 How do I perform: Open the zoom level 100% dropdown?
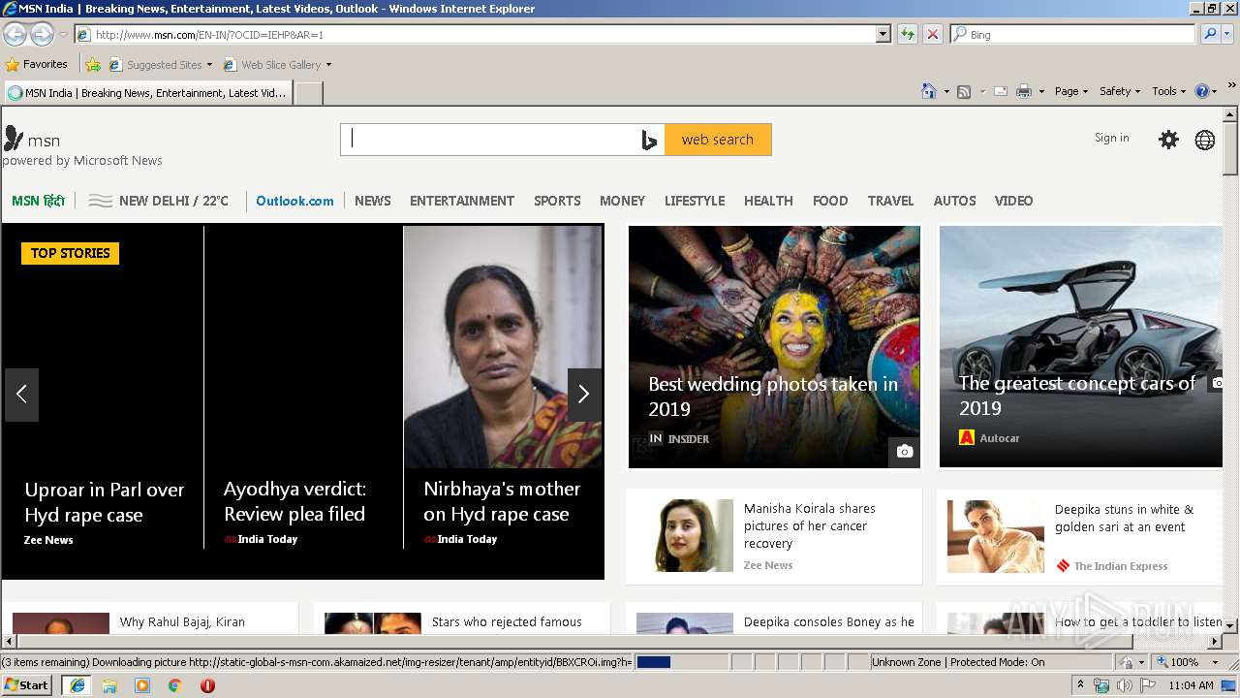pyautogui.click(x=1216, y=662)
